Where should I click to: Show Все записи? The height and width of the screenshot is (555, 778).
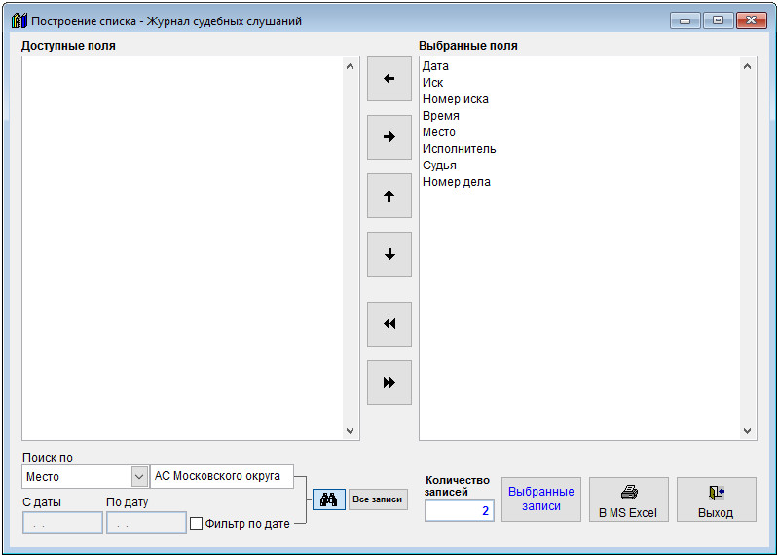coord(378,499)
